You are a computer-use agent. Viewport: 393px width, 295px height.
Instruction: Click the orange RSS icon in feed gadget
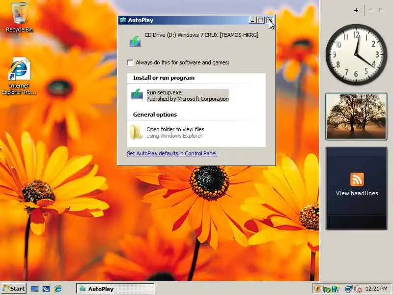[x=357, y=179]
